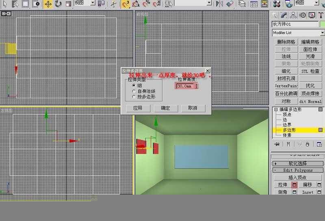
Task: Open settings box next to Inset
Action: [x=319, y=192]
